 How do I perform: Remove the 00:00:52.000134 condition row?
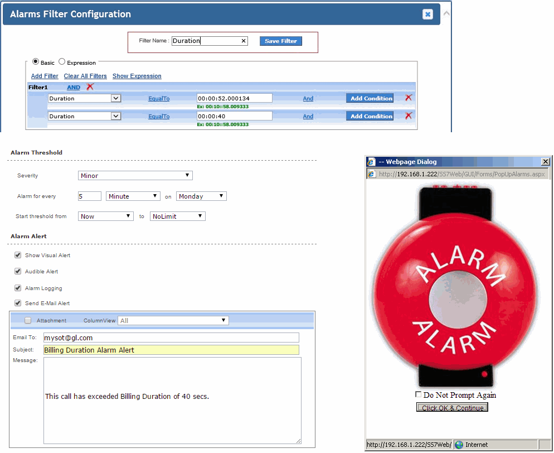pyautogui.click(x=409, y=98)
